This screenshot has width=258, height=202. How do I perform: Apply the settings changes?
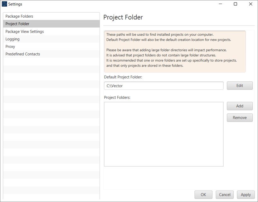(246, 195)
